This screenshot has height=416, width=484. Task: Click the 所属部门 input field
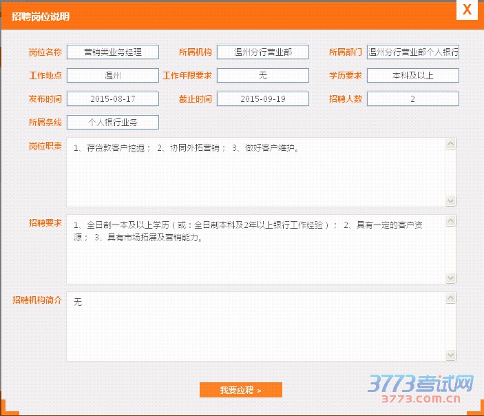(x=413, y=52)
